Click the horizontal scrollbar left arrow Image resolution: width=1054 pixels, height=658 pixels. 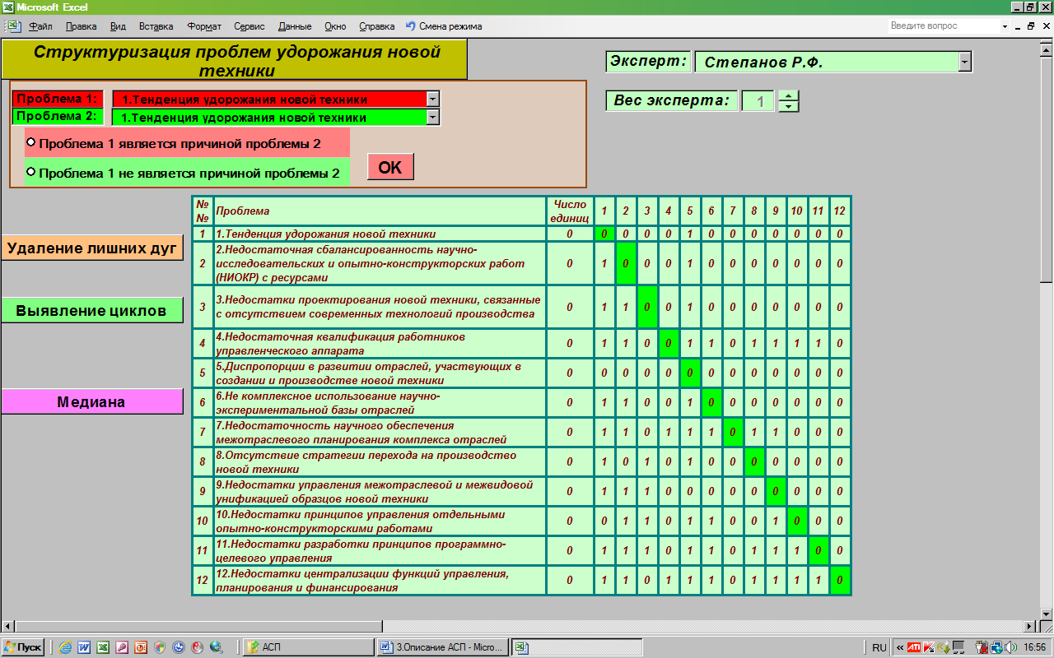click(x=7, y=627)
